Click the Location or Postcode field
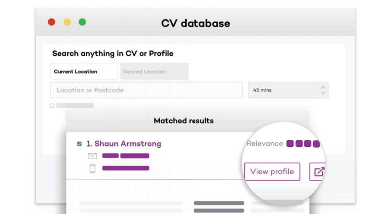 147,90
